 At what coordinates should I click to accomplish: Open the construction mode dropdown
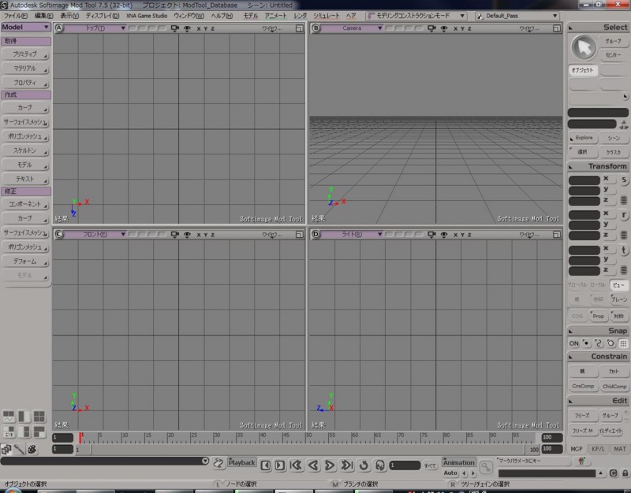point(416,16)
